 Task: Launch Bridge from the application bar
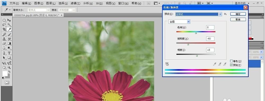[149, 3]
